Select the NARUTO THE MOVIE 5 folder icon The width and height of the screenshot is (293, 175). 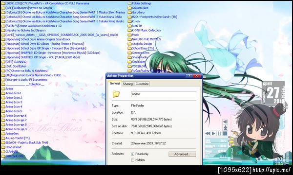click(x=129, y=39)
